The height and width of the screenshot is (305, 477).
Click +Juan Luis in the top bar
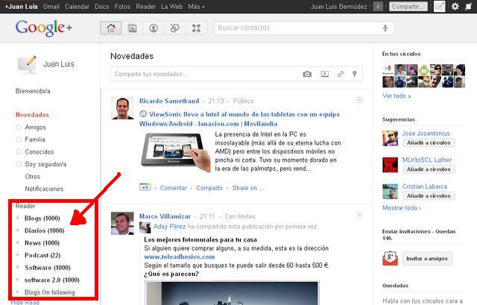pyautogui.click(x=22, y=7)
